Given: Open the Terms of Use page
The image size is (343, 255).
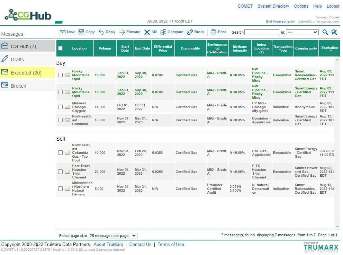Looking at the screenshot, I should 171,244.
